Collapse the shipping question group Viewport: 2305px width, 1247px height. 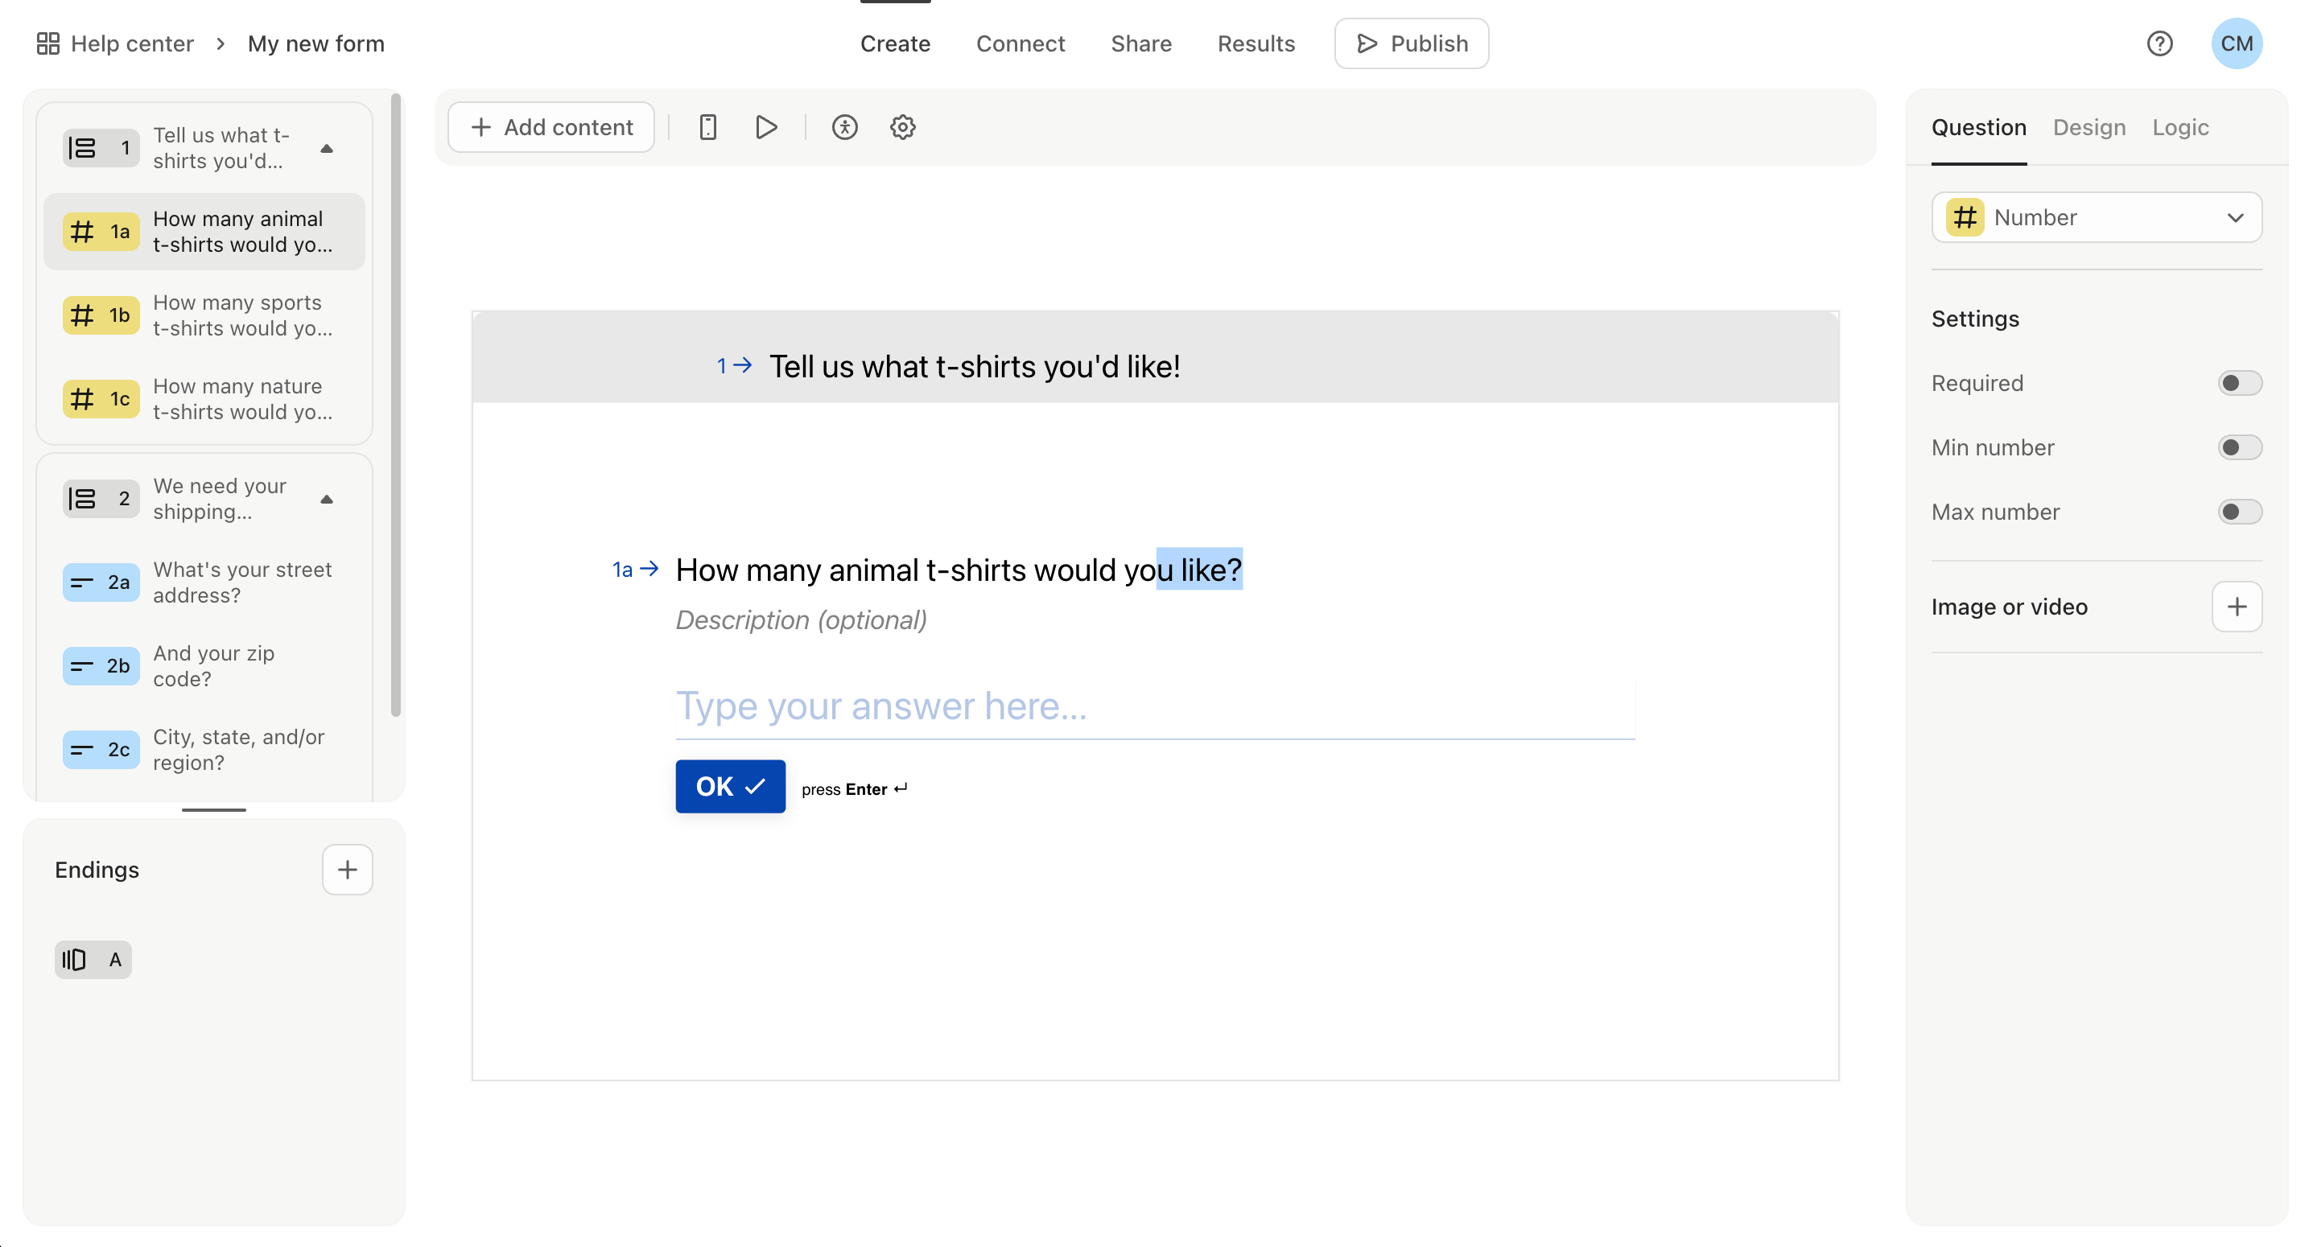327,499
